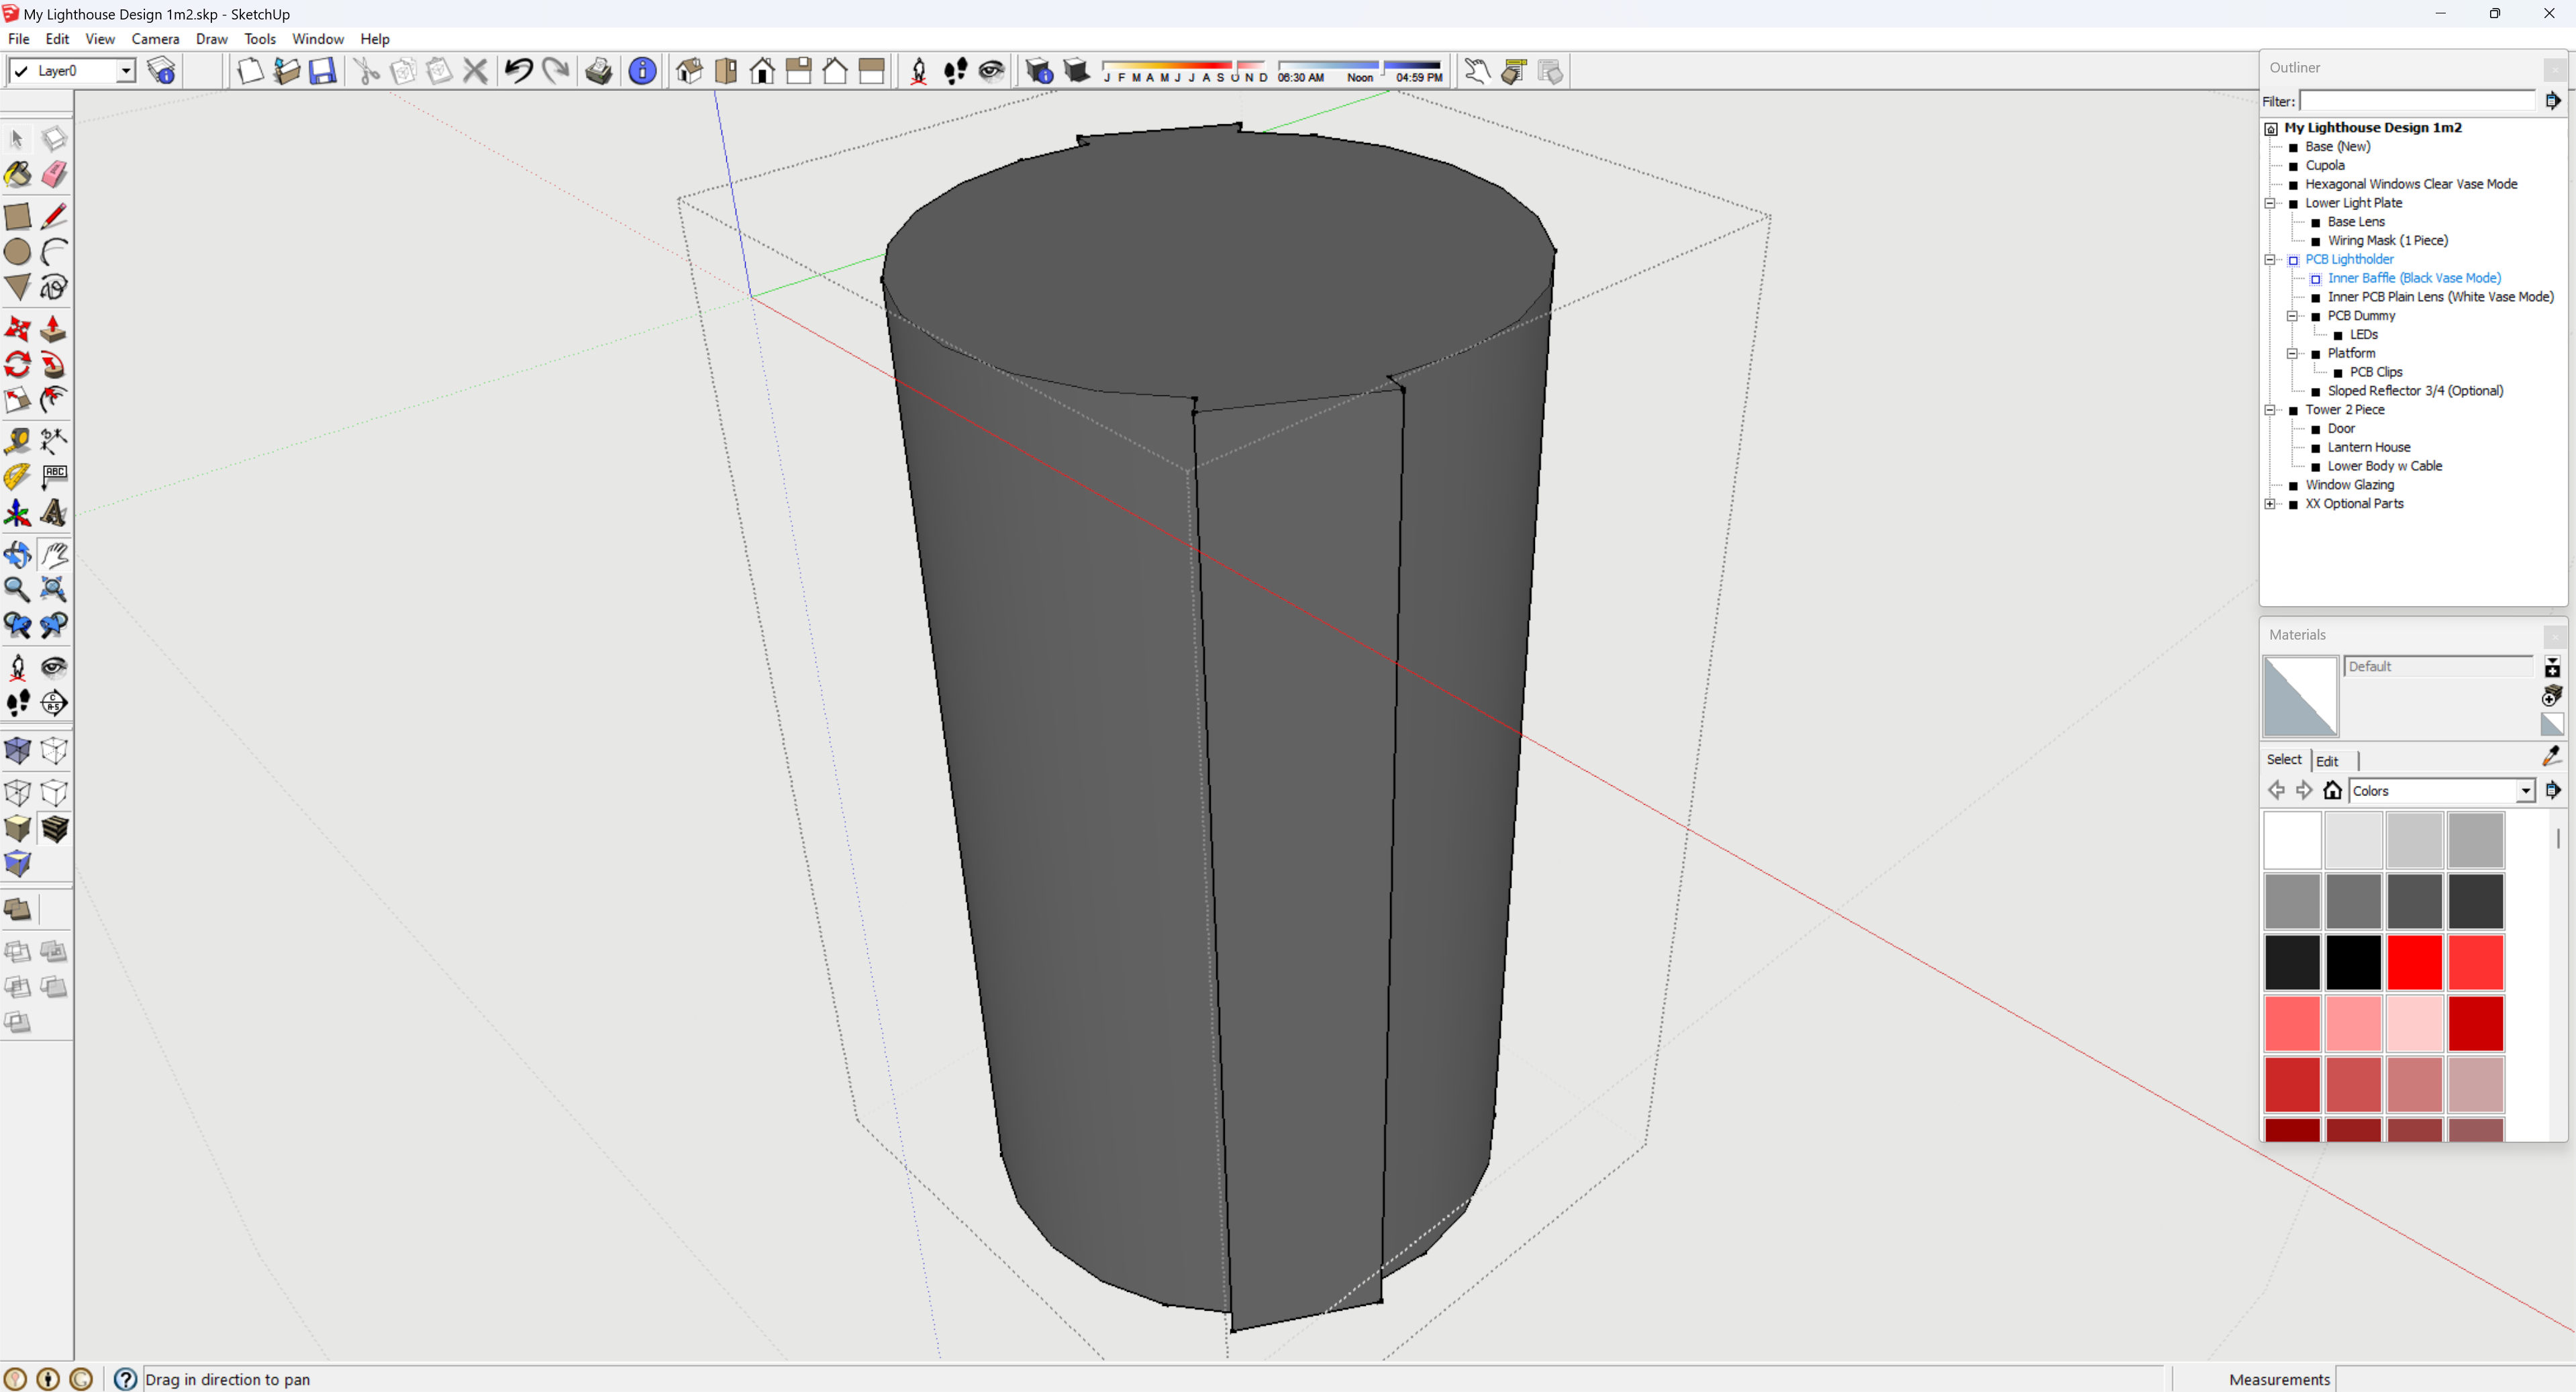This screenshot has height=1392, width=2576.
Task: Select the Paint Bucket tool
Action: pyautogui.click(x=18, y=174)
